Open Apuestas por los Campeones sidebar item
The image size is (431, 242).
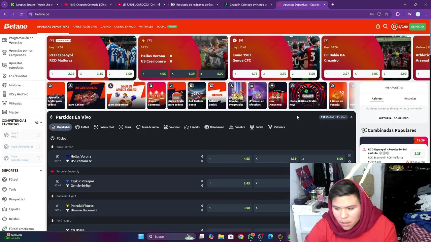coord(22,53)
